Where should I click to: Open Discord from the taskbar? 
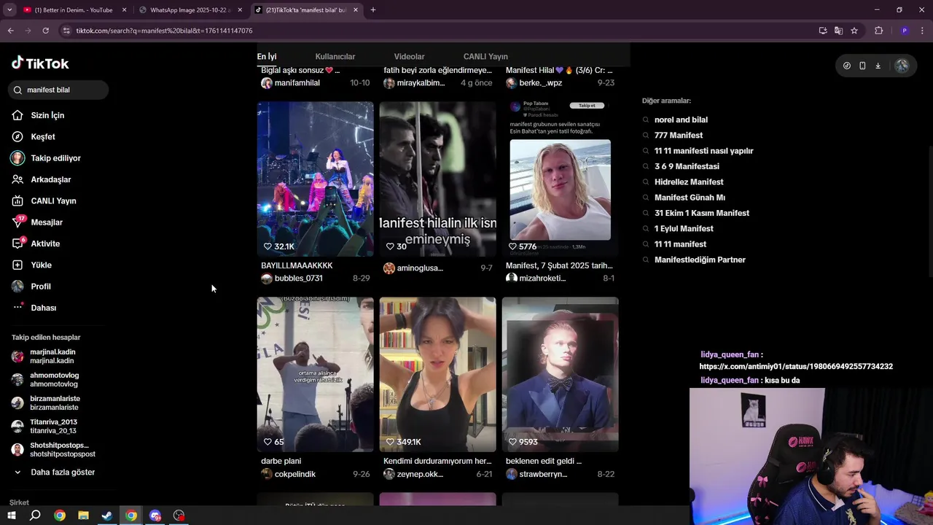155,516
